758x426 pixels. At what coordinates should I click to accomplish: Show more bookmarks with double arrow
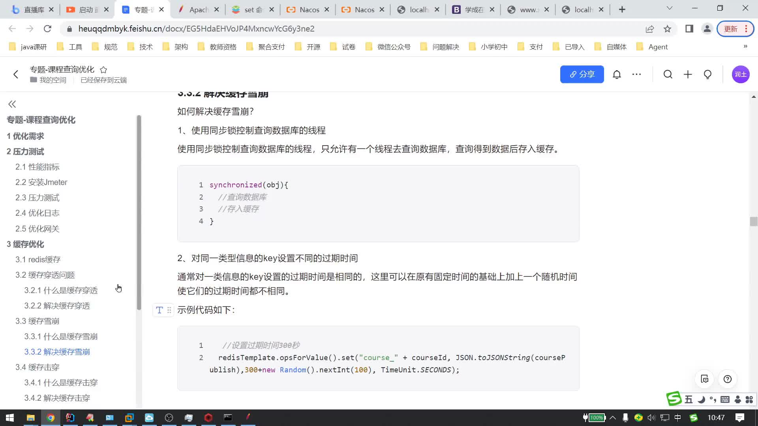tap(745, 47)
